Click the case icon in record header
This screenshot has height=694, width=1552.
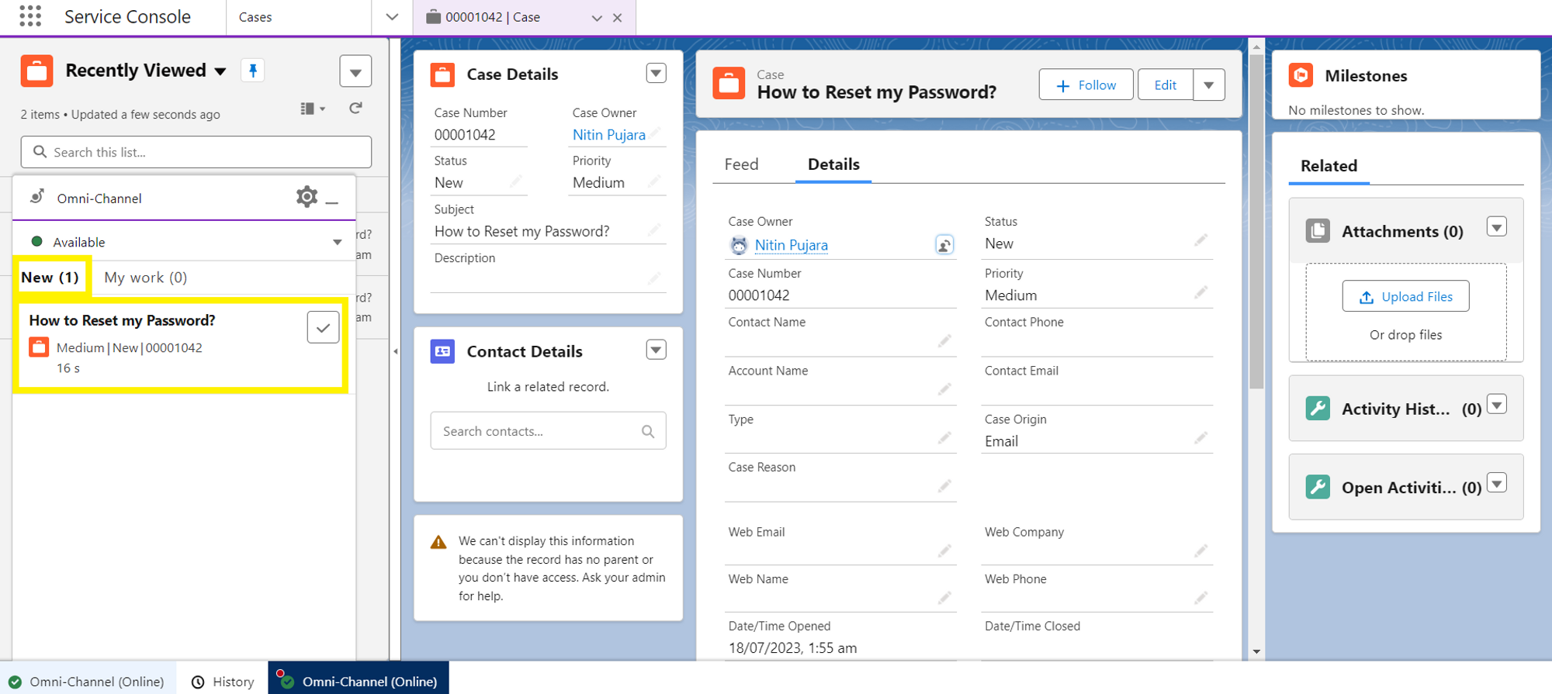[729, 84]
